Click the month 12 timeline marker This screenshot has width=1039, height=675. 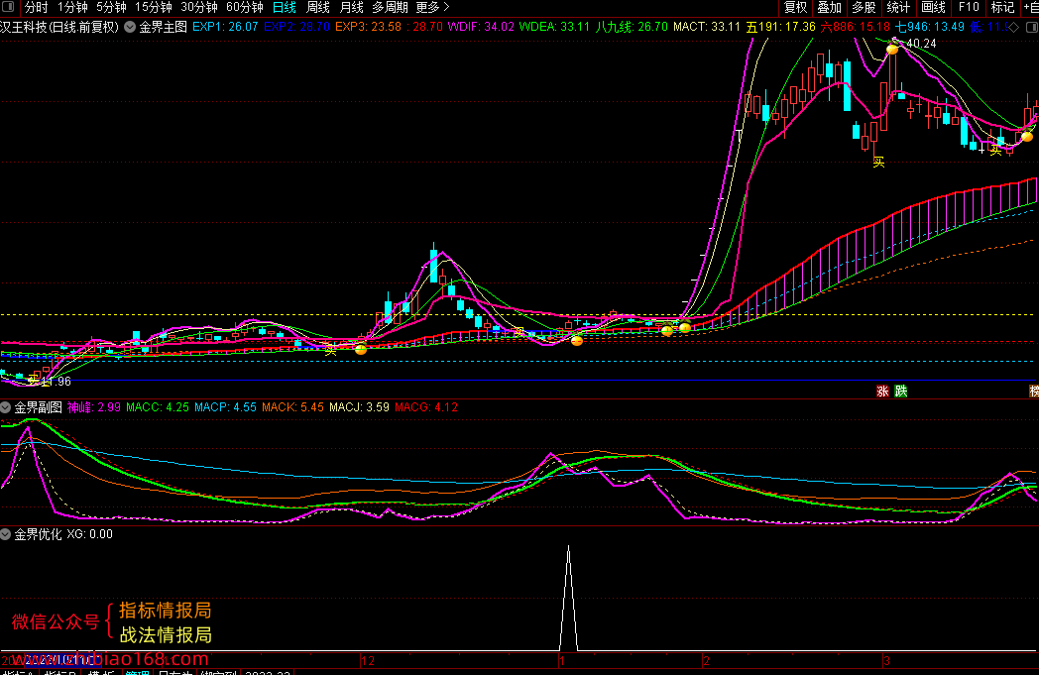point(368,660)
